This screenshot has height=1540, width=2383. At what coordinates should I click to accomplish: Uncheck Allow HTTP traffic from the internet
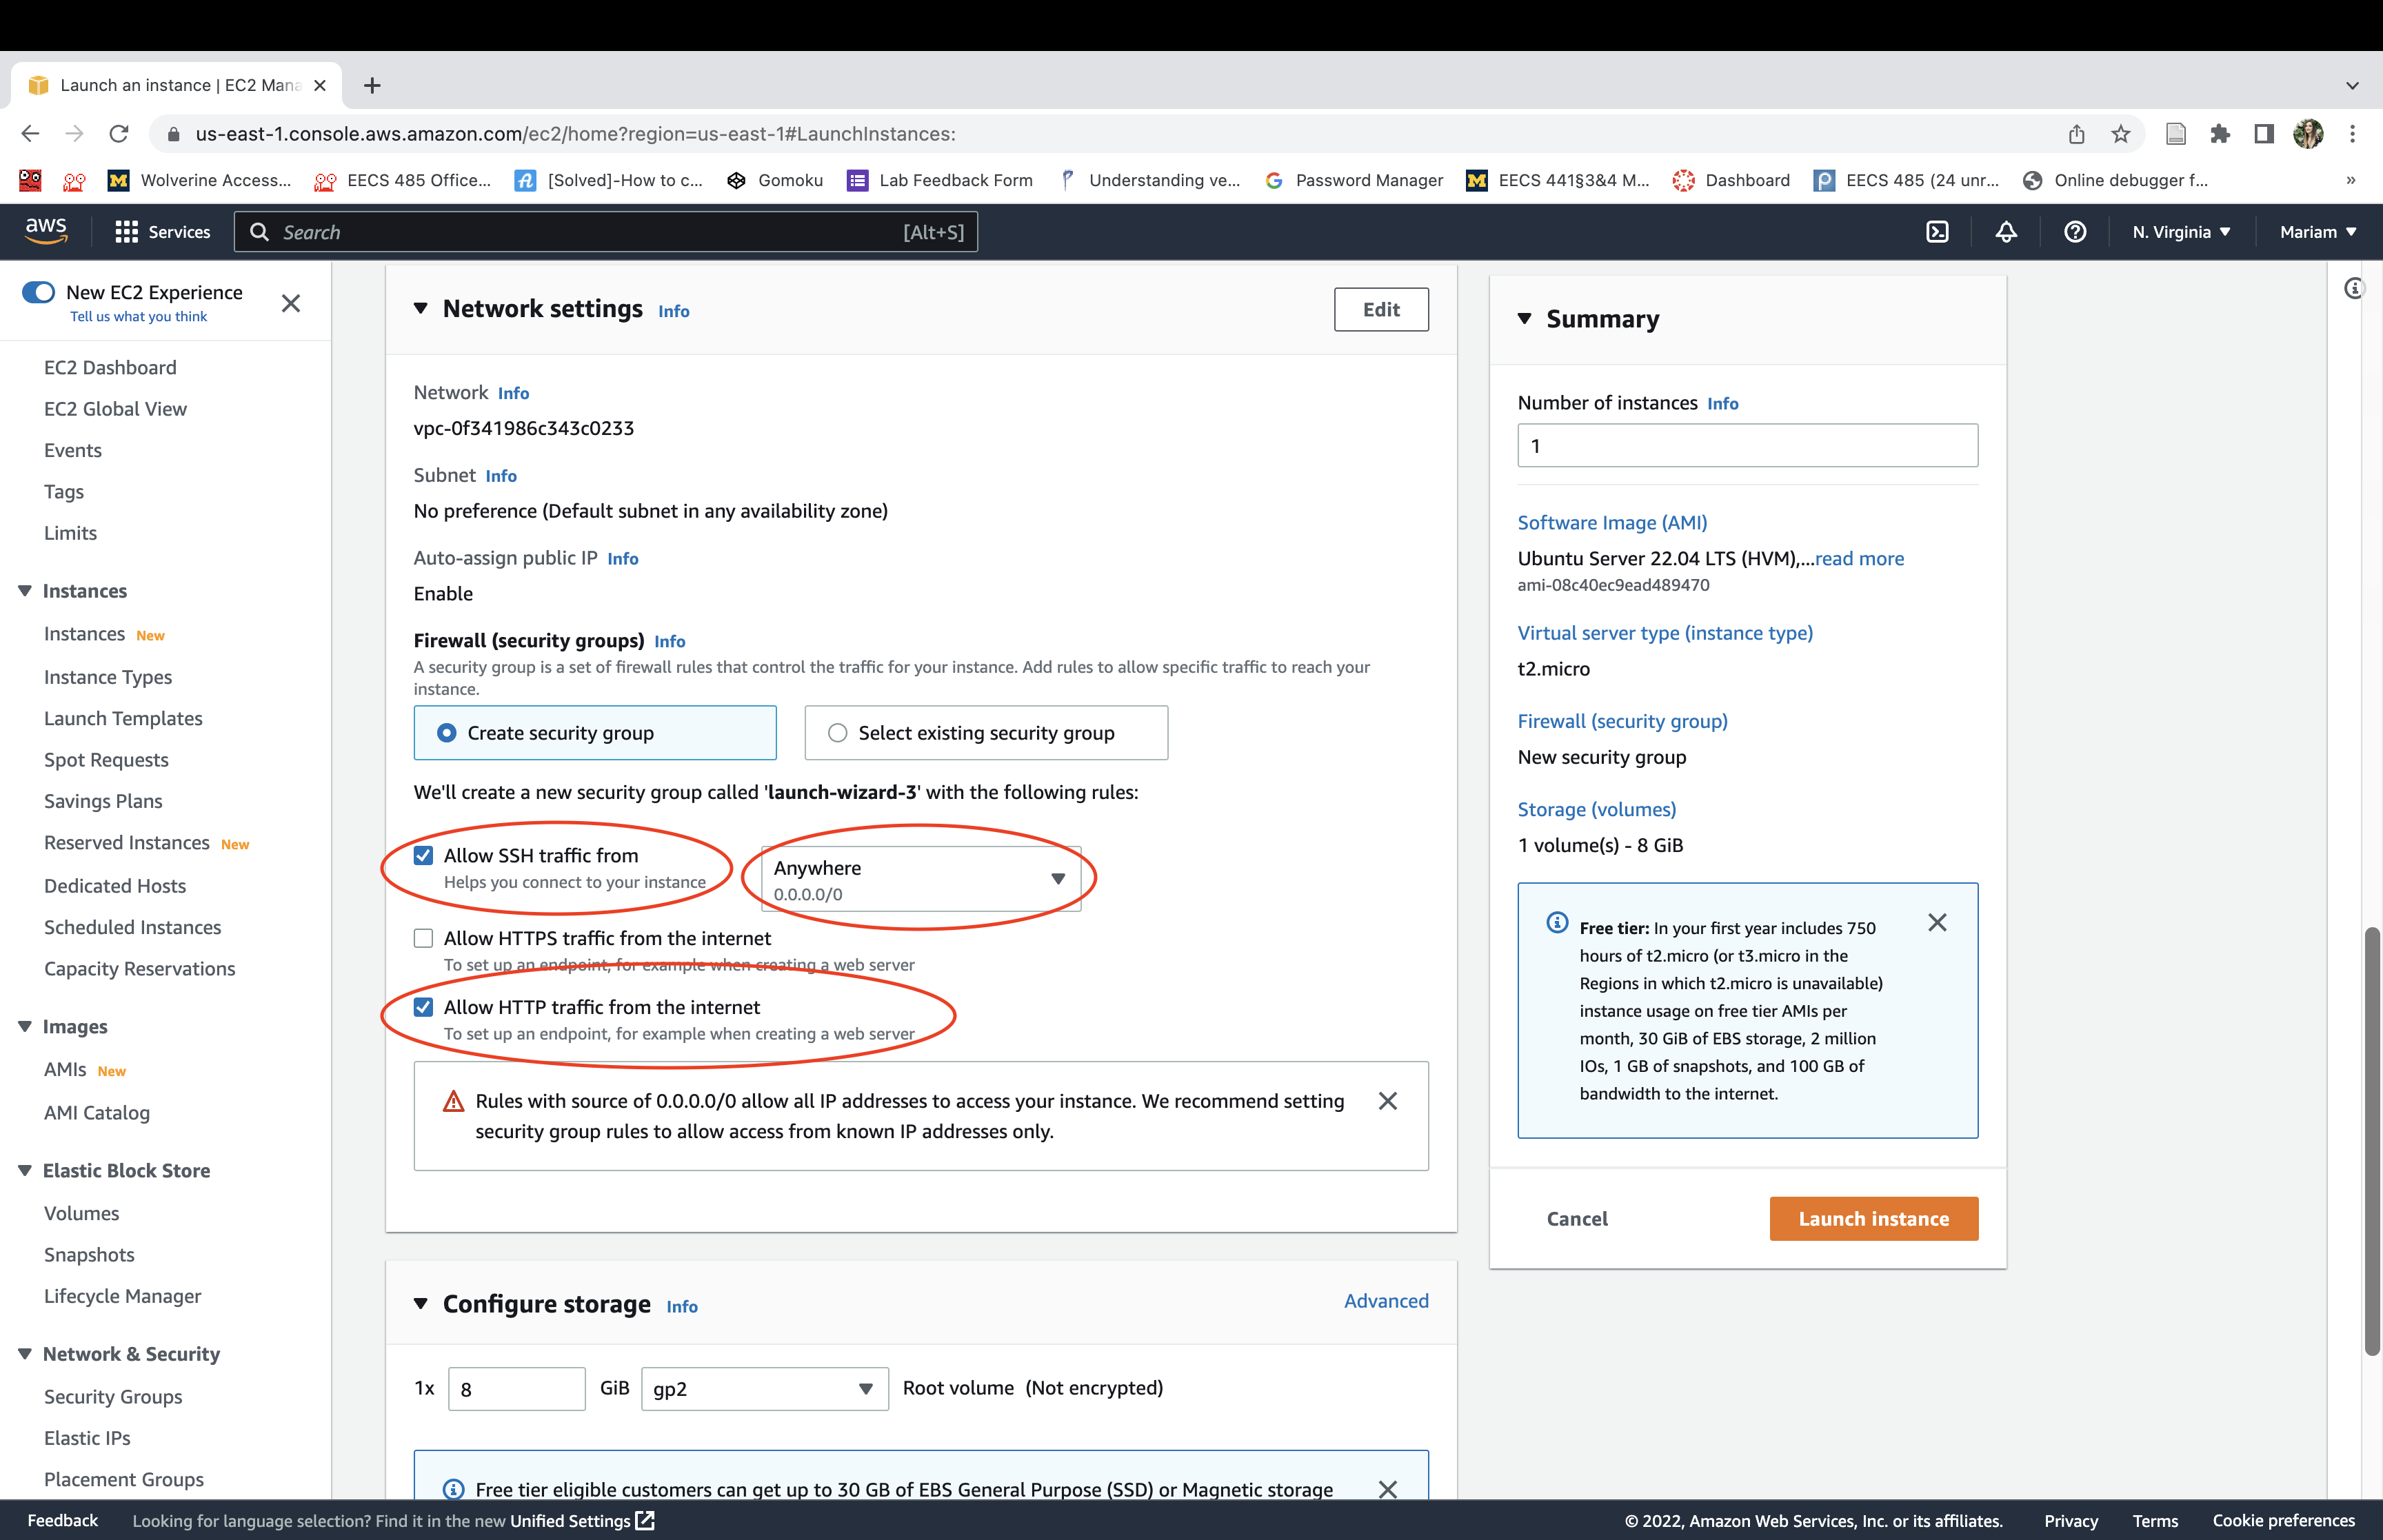click(424, 1007)
